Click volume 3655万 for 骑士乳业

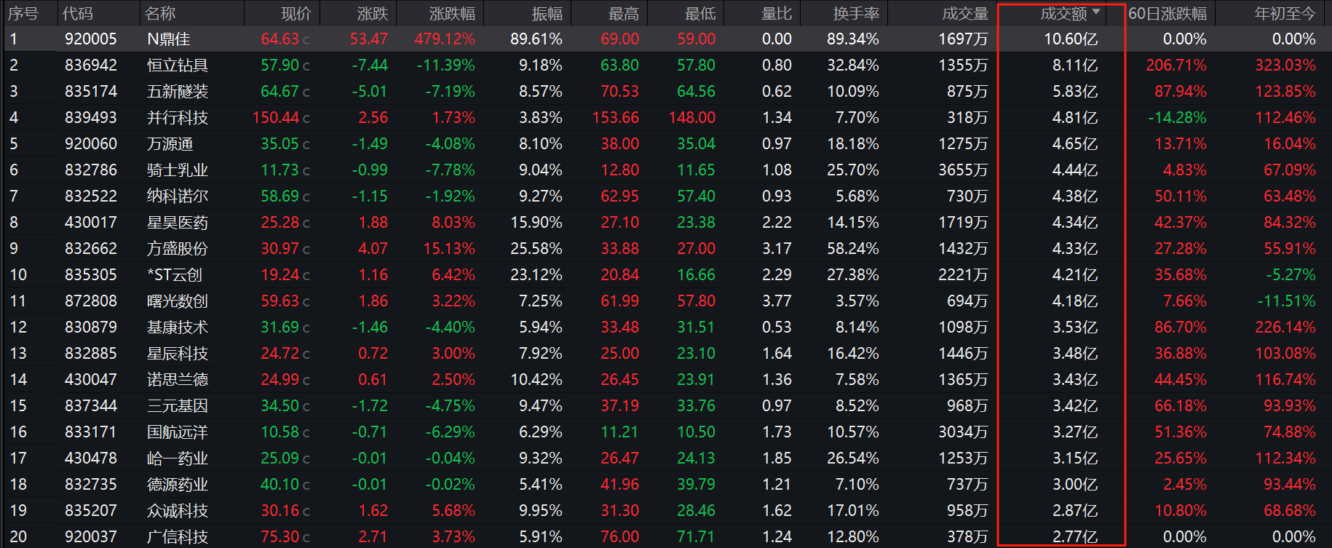[963, 170]
